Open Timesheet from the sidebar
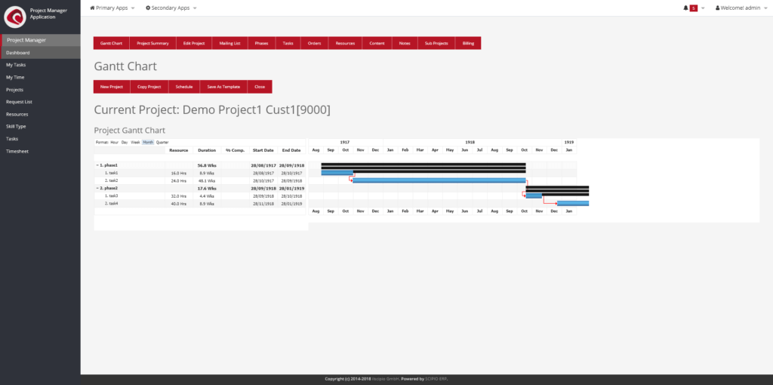Image resolution: width=773 pixels, height=385 pixels. point(17,151)
